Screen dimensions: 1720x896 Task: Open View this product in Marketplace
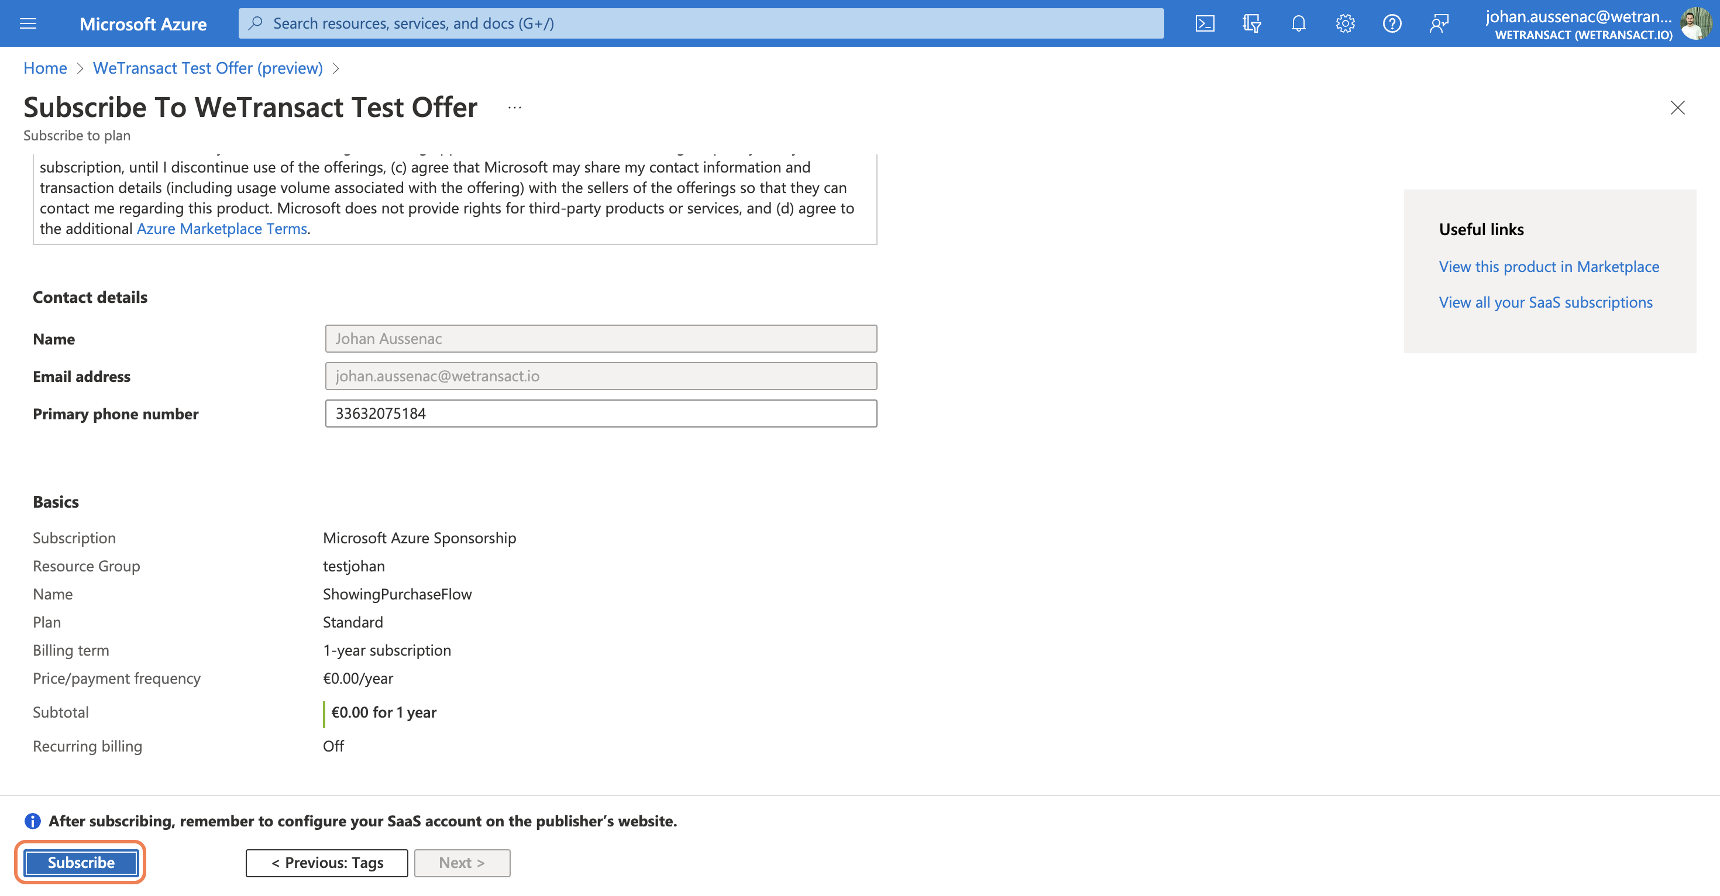pos(1549,266)
